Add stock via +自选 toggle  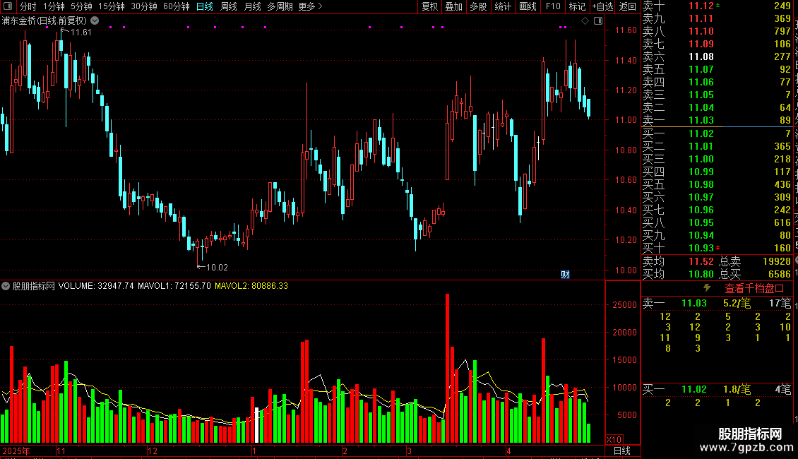[x=602, y=6]
